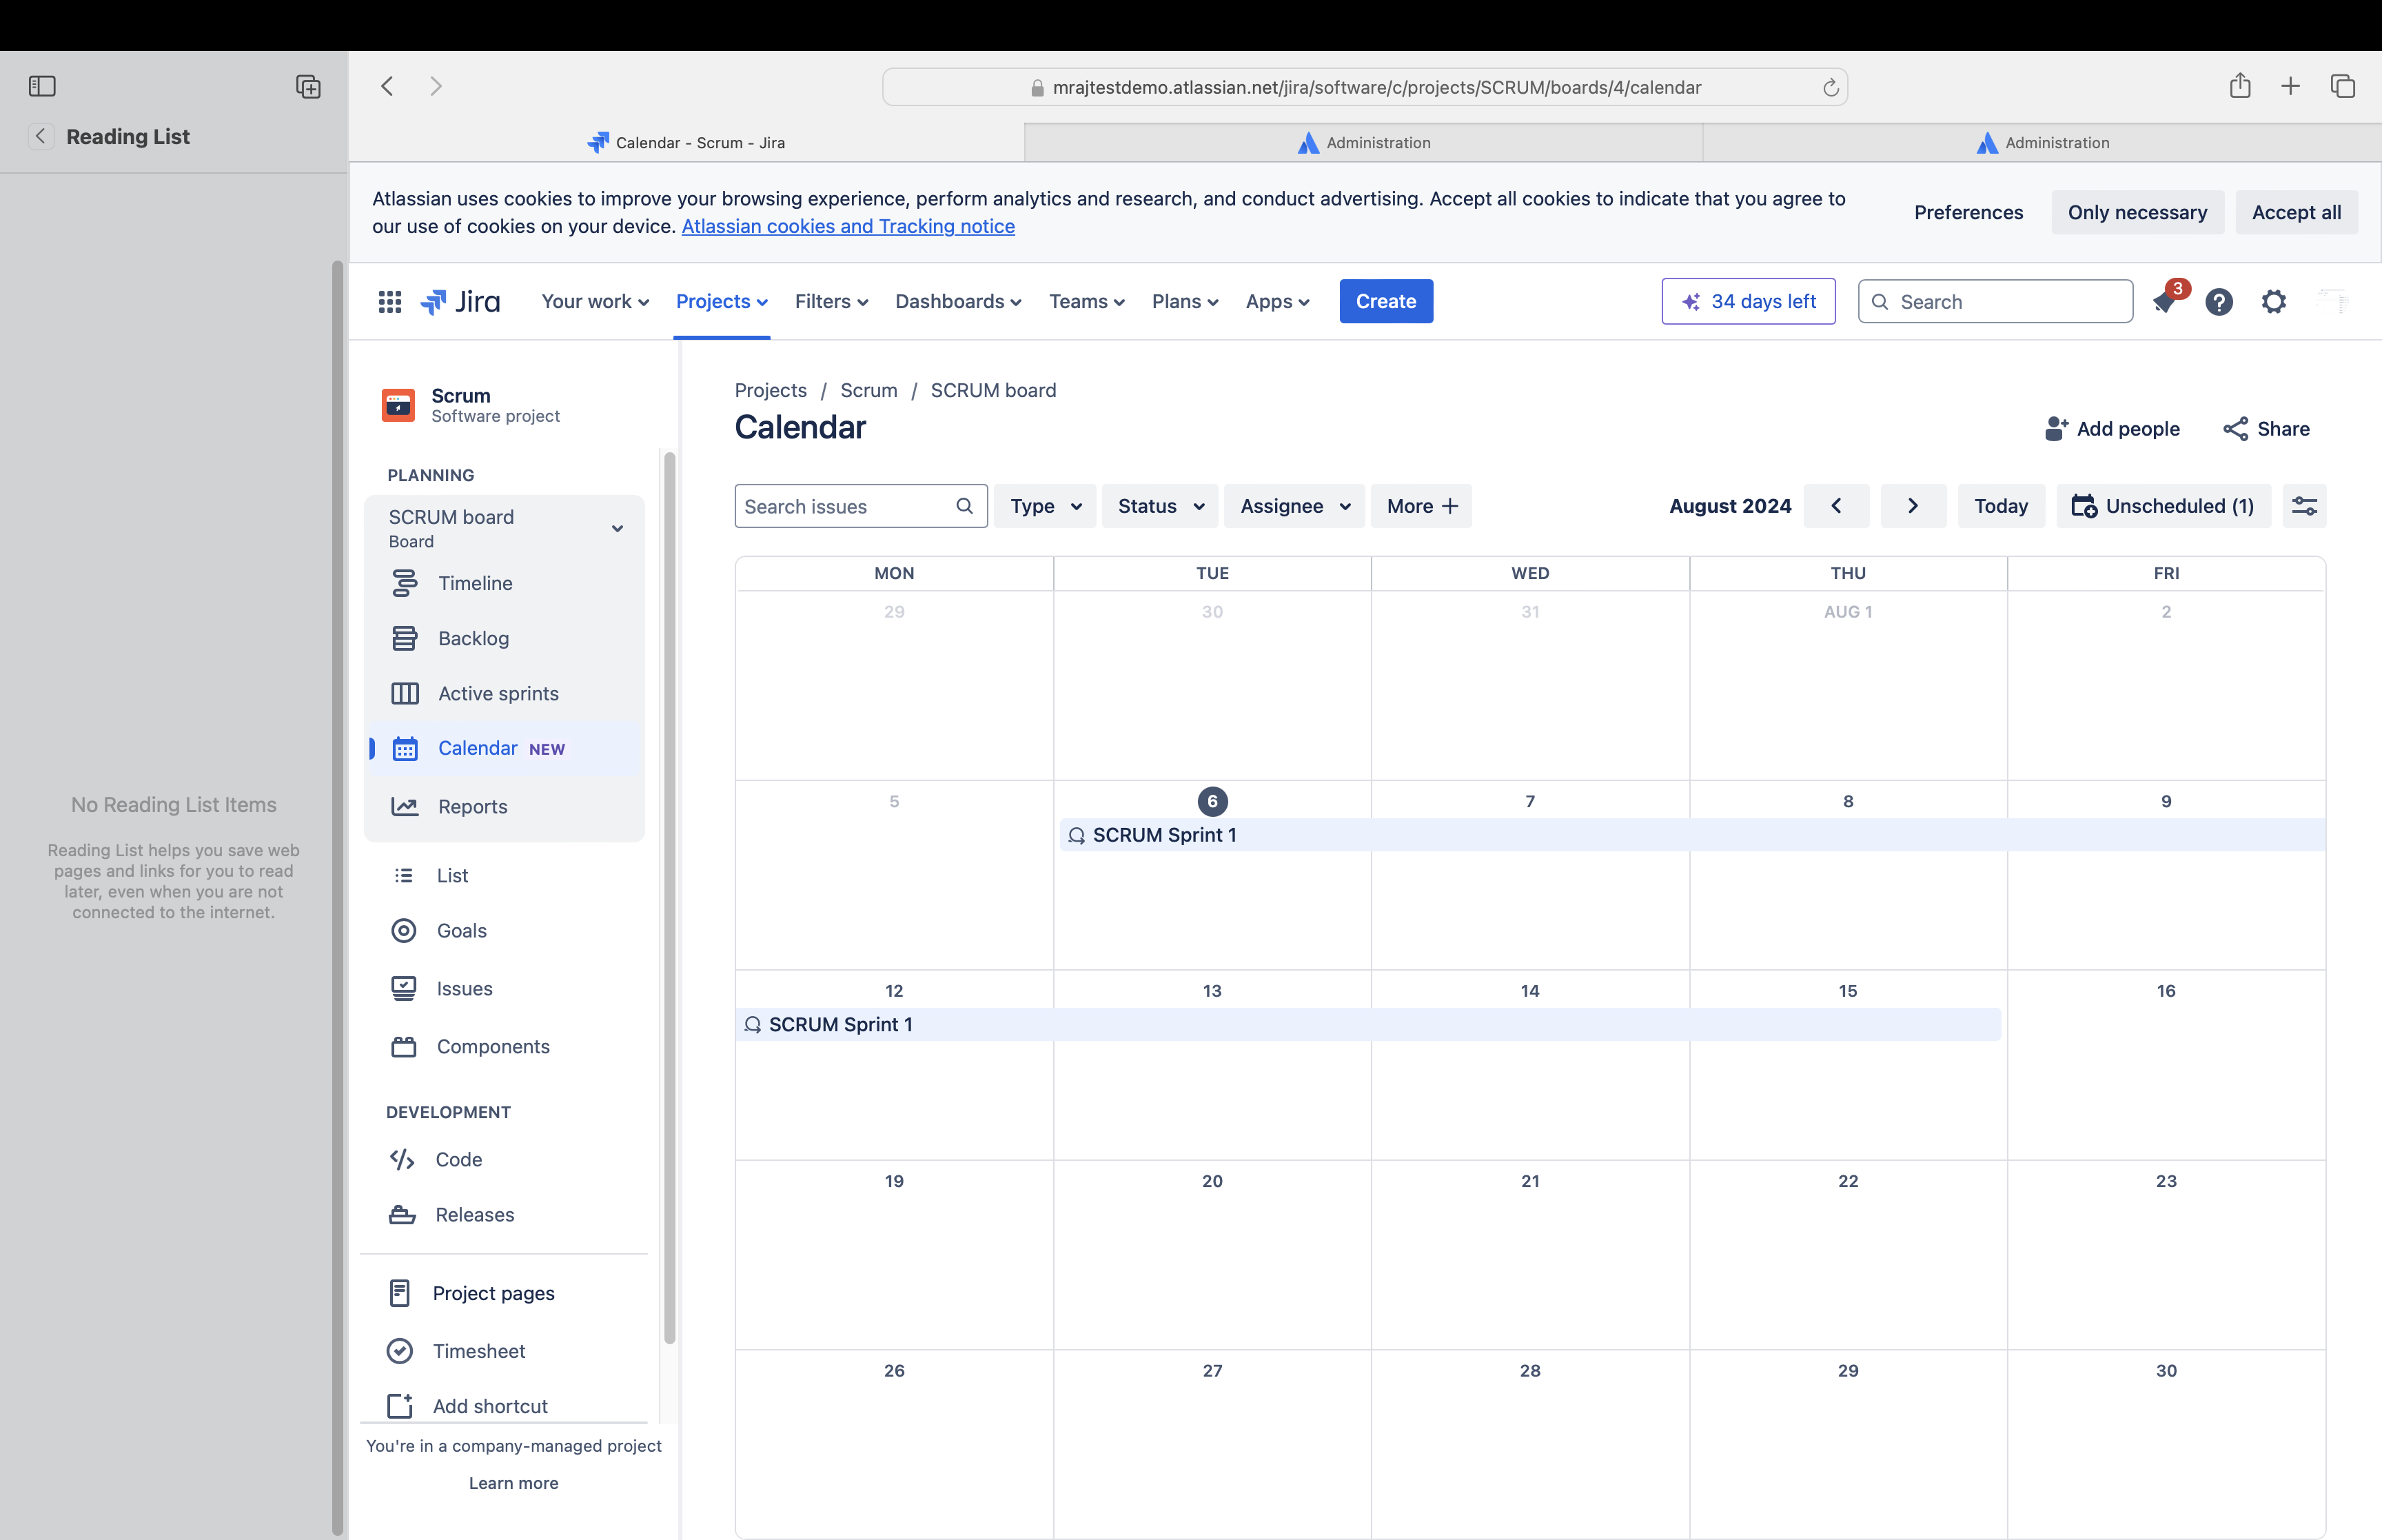Click the Search issues field
Viewport: 2382px width, 1540px height.
(846, 506)
